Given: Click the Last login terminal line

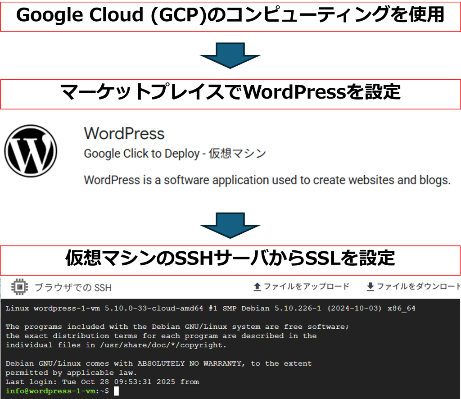Looking at the screenshot, I should click(x=102, y=382).
